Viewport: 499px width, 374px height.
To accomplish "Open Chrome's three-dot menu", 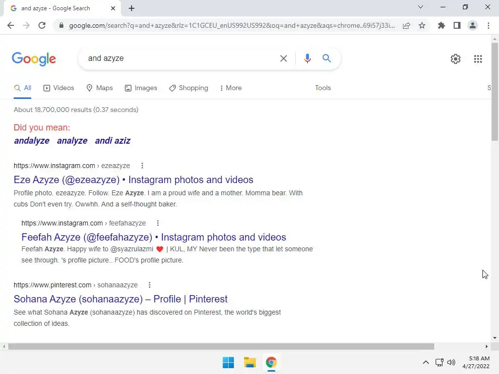I will coord(488,25).
